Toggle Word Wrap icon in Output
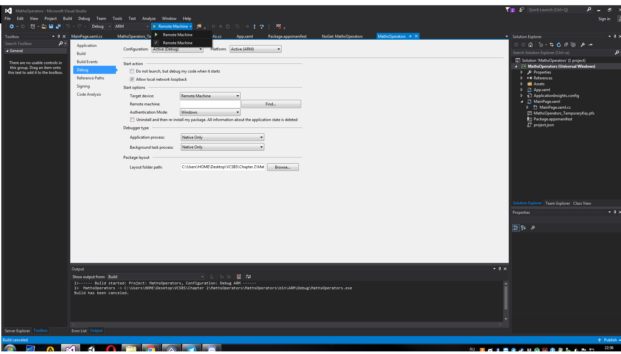This screenshot has width=621, height=354. [x=248, y=277]
